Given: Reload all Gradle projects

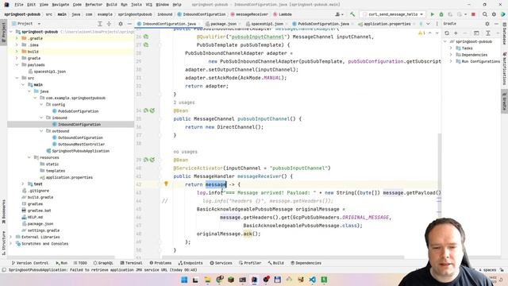Looking at the screenshot, I should [447, 33].
